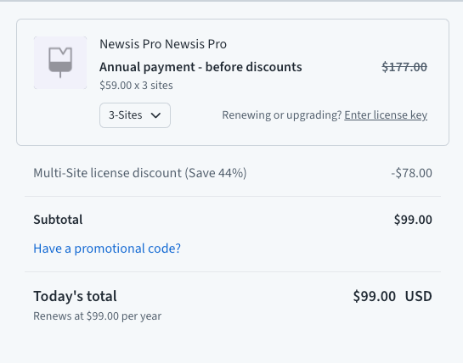Click the Annual payment - before discounts heading
463x363 pixels.
(200, 67)
